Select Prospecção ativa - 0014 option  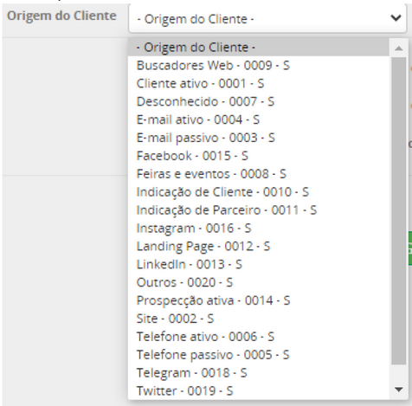coord(259,300)
